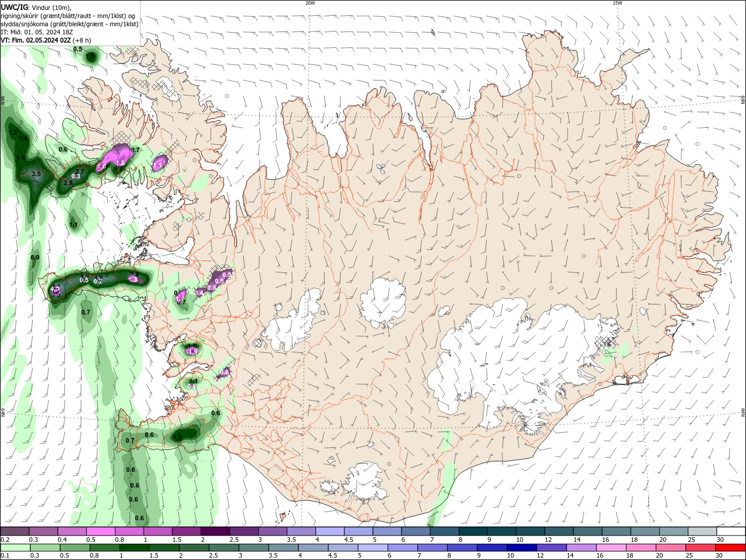Select upper legend swatch between 25 and 30
This screenshot has width=746, height=560.
pos(702,531)
